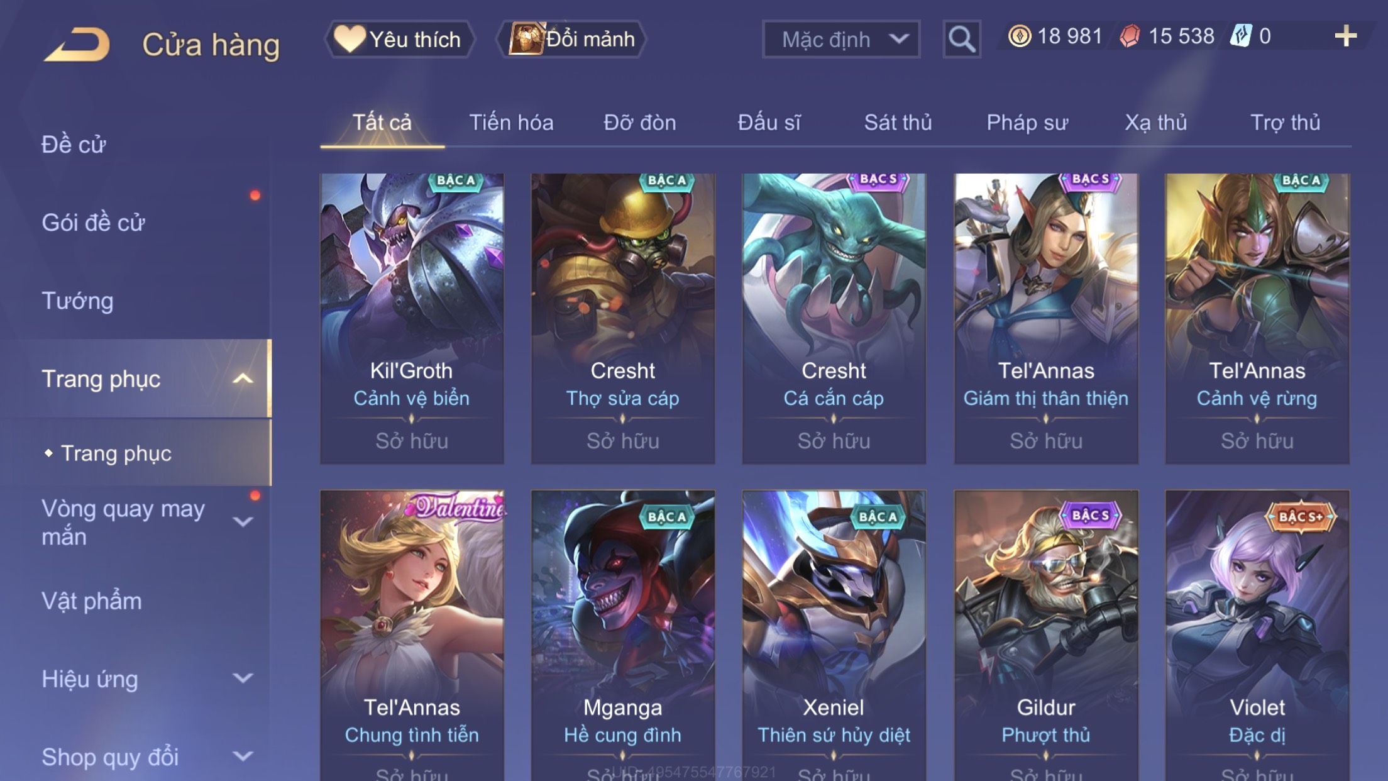Open the search magnifier icon
The height and width of the screenshot is (781, 1388).
coord(961,39)
